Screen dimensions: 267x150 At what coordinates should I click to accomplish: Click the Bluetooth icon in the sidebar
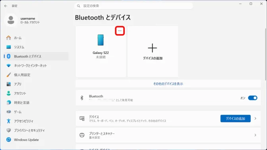[8, 56]
